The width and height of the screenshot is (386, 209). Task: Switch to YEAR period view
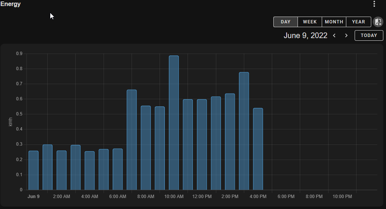(x=358, y=22)
